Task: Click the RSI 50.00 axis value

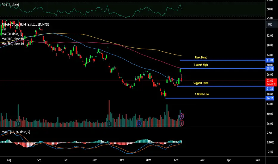Action: click(270, 9)
